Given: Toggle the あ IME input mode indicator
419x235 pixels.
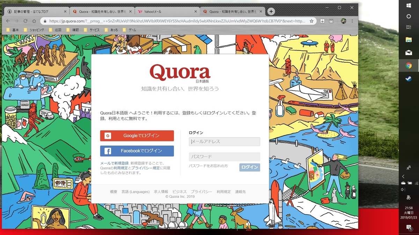Looking at the screenshot, I should click(409, 197).
